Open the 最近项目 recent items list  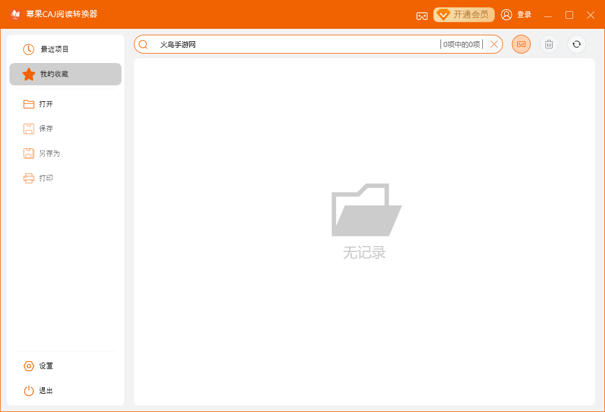click(65, 49)
